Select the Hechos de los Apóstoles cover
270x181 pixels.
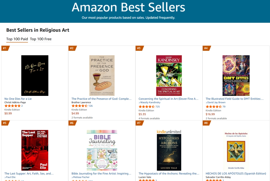point(236,150)
